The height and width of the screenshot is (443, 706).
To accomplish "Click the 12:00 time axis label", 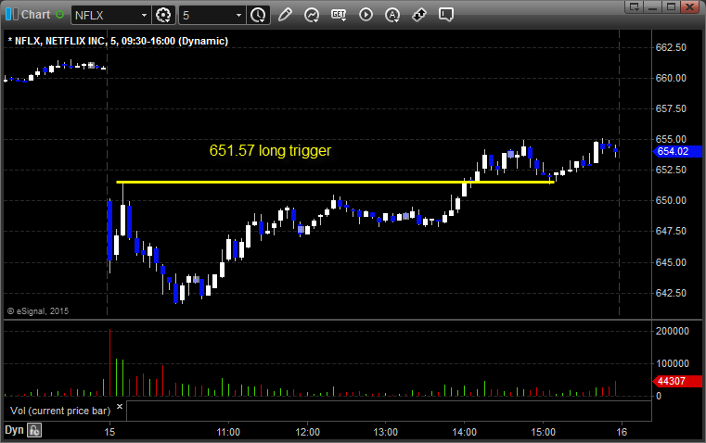I will [x=307, y=432].
